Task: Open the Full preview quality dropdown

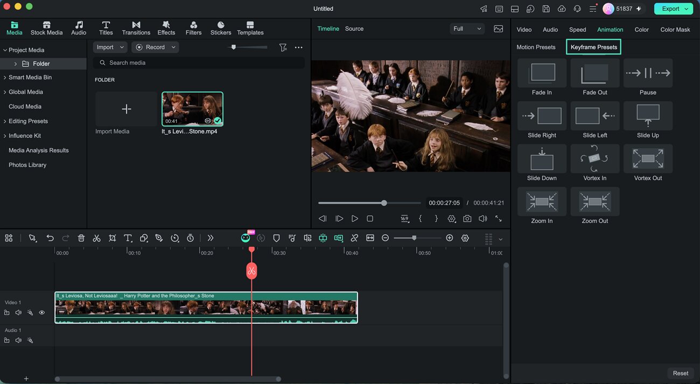Action: [467, 29]
